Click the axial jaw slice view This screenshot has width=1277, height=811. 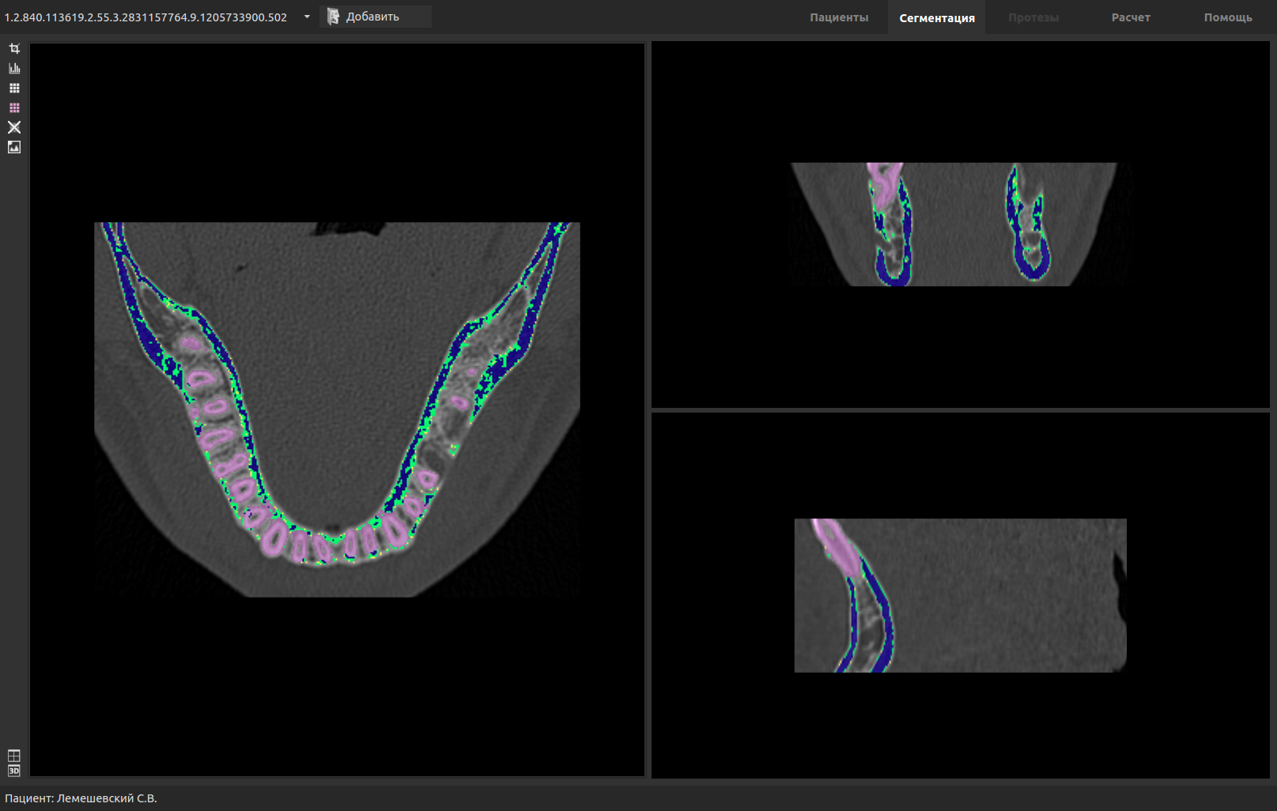(337, 409)
